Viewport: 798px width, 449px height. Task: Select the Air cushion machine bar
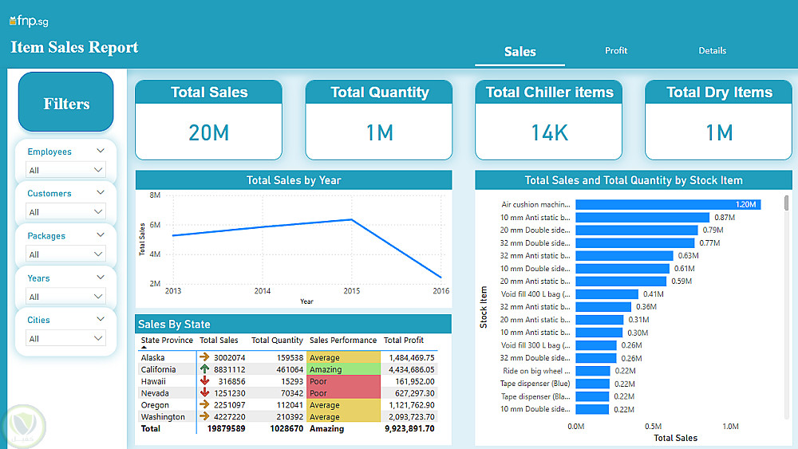pos(668,204)
